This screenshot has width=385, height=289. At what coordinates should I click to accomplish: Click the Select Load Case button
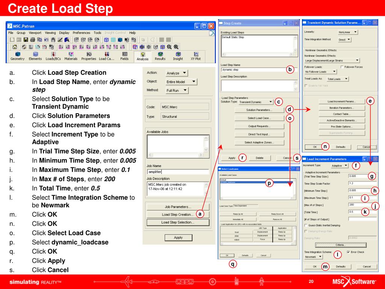click(x=259, y=118)
